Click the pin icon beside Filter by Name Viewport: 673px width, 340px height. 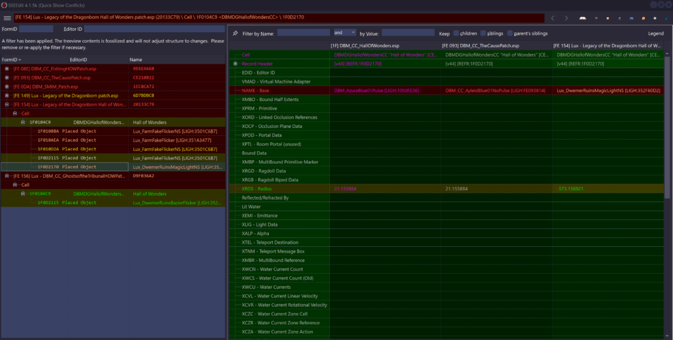(x=235, y=33)
